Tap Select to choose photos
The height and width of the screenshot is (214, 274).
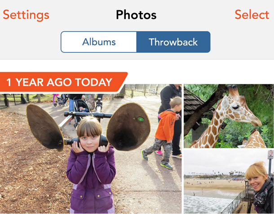pos(252,14)
